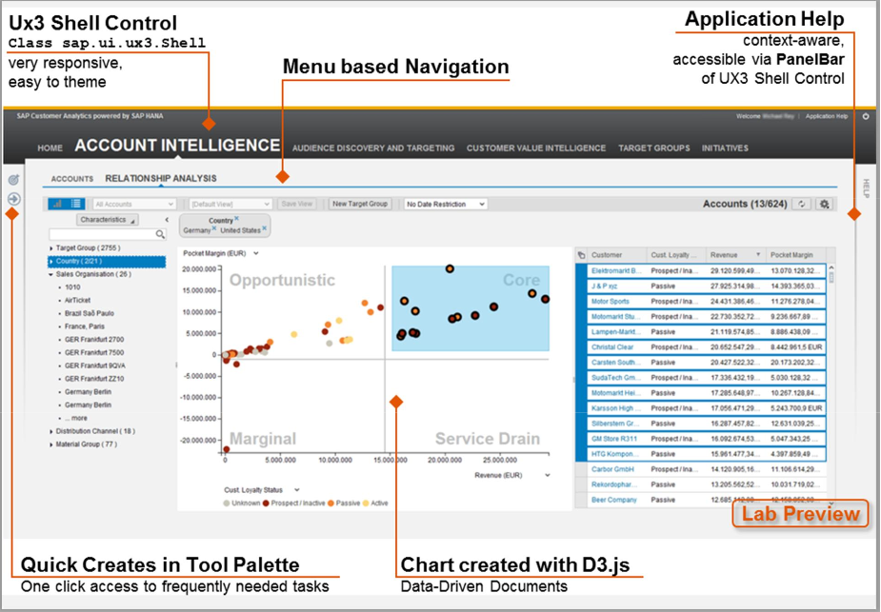
Task: Click the arrow icon in tool palette
Action: (x=13, y=199)
